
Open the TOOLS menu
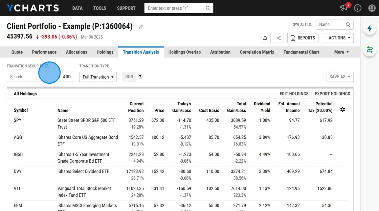point(100,8)
